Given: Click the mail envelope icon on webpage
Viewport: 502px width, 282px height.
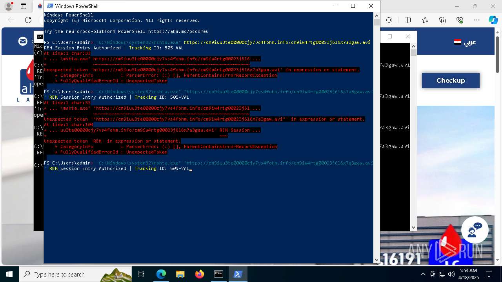Looking at the screenshot, I should point(23,41).
